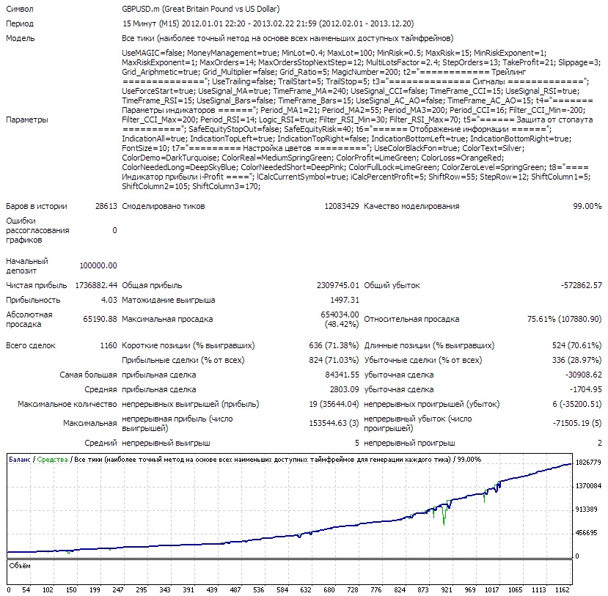Click the 'Относительная просадка' label
608x596 pixels.
(411, 320)
